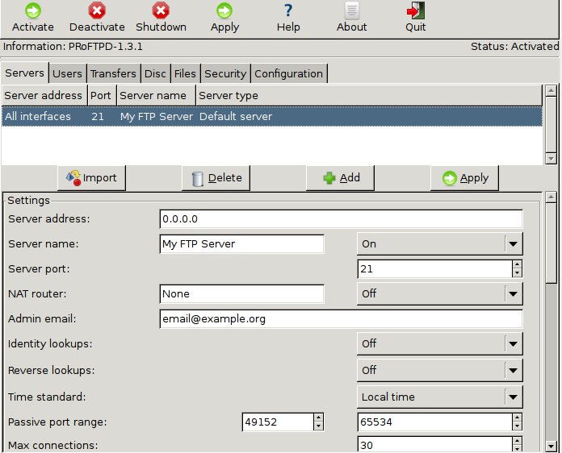Open Help from the toolbar
Viewport: 562px width, 453px height.
tap(287, 11)
